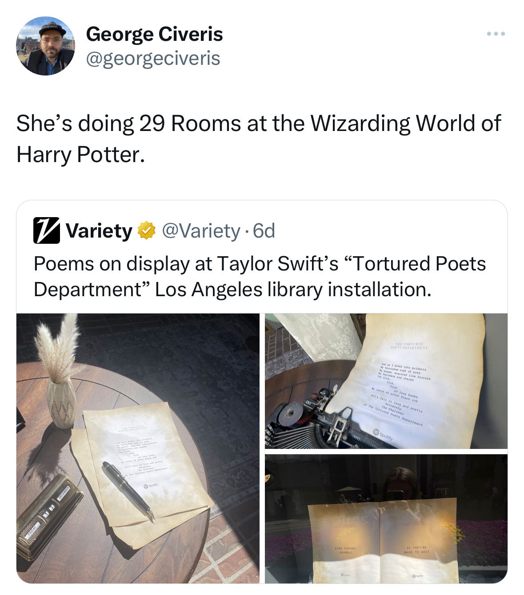Click the tweet text about 29 Rooms
The height and width of the screenshot is (595, 524).
(x=259, y=139)
